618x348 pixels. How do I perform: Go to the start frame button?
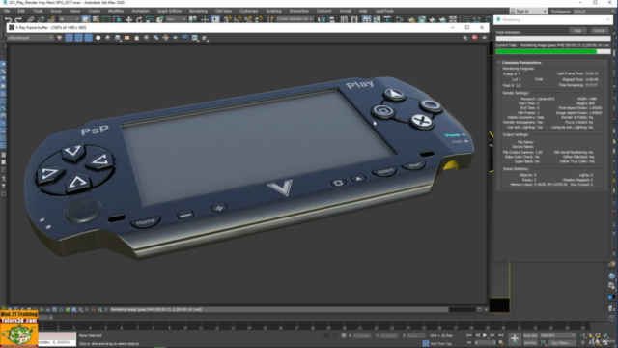469,335
